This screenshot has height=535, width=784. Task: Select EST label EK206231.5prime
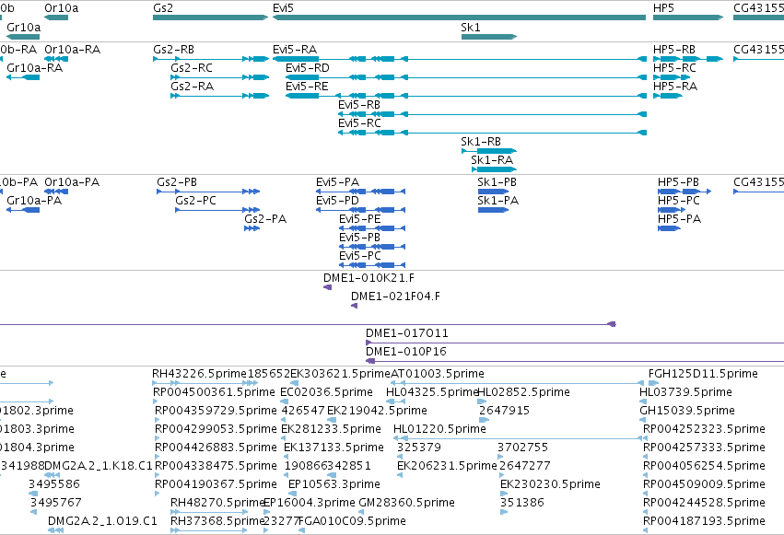pos(447,466)
